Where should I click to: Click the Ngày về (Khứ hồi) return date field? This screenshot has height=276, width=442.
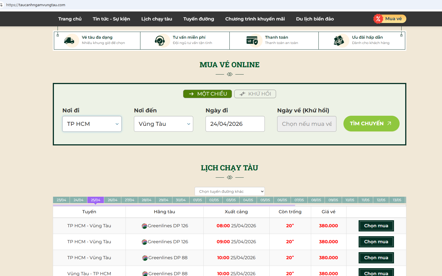(307, 124)
